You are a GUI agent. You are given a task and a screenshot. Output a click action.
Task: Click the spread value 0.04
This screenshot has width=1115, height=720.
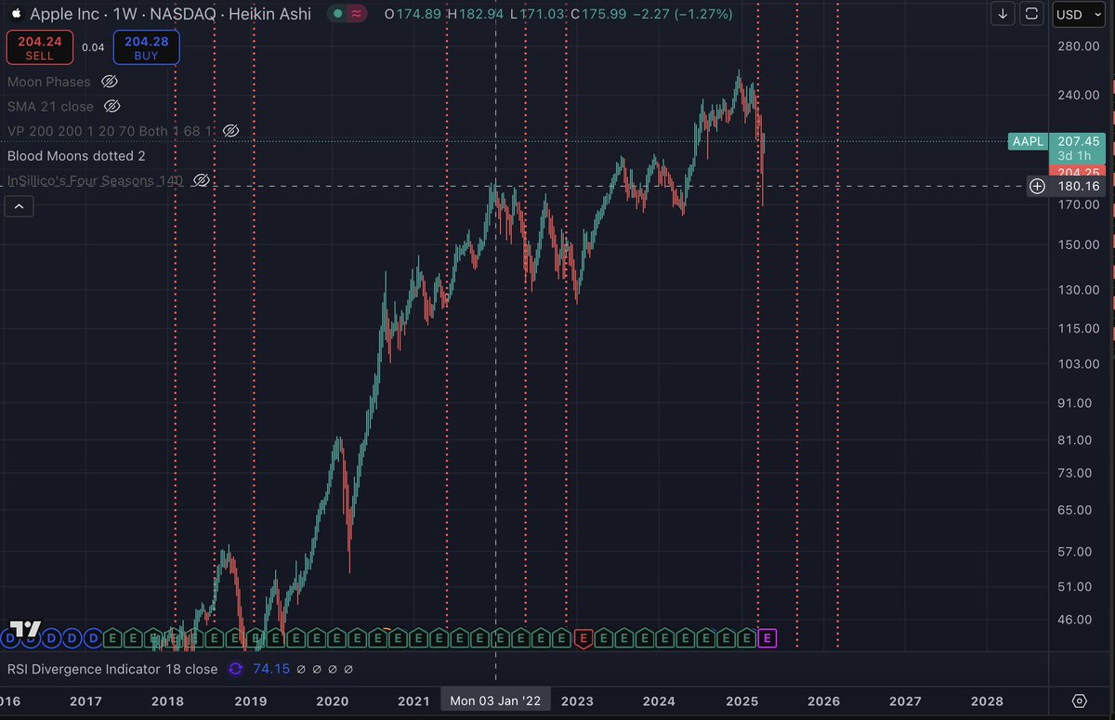click(x=92, y=47)
